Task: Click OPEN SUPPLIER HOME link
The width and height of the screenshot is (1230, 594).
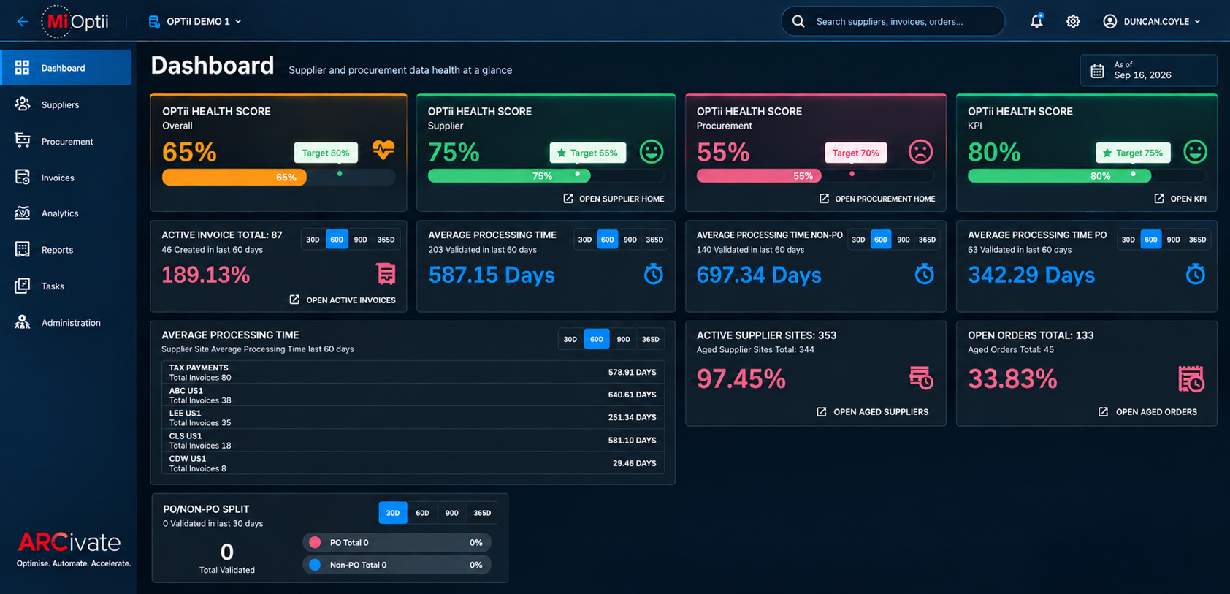Action: point(614,199)
